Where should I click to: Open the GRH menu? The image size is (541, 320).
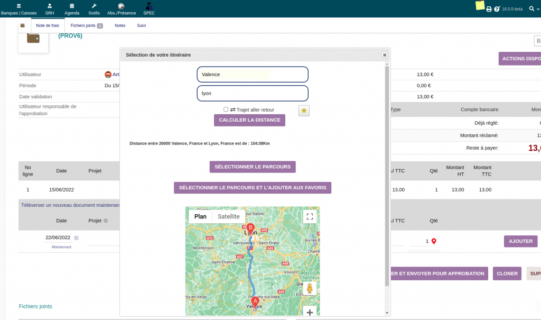[x=50, y=8]
